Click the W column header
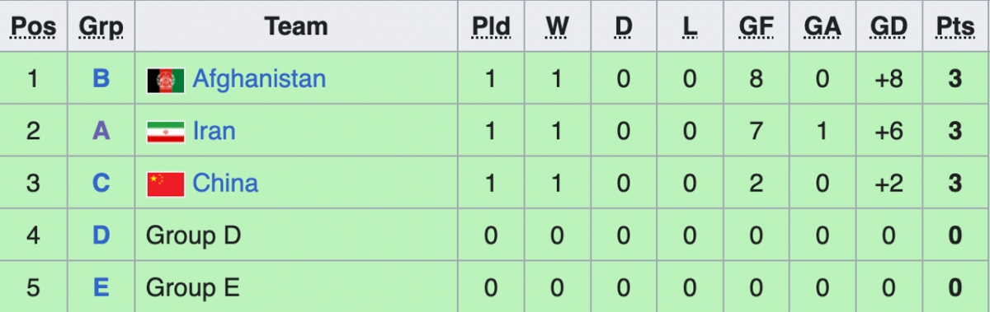 (557, 27)
